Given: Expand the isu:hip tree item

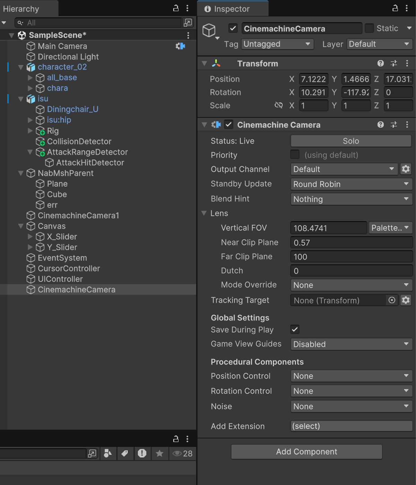Looking at the screenshot, I should click(x=30, y=120).
